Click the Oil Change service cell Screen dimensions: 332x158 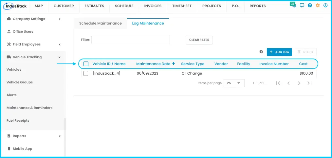pos(192,73)
